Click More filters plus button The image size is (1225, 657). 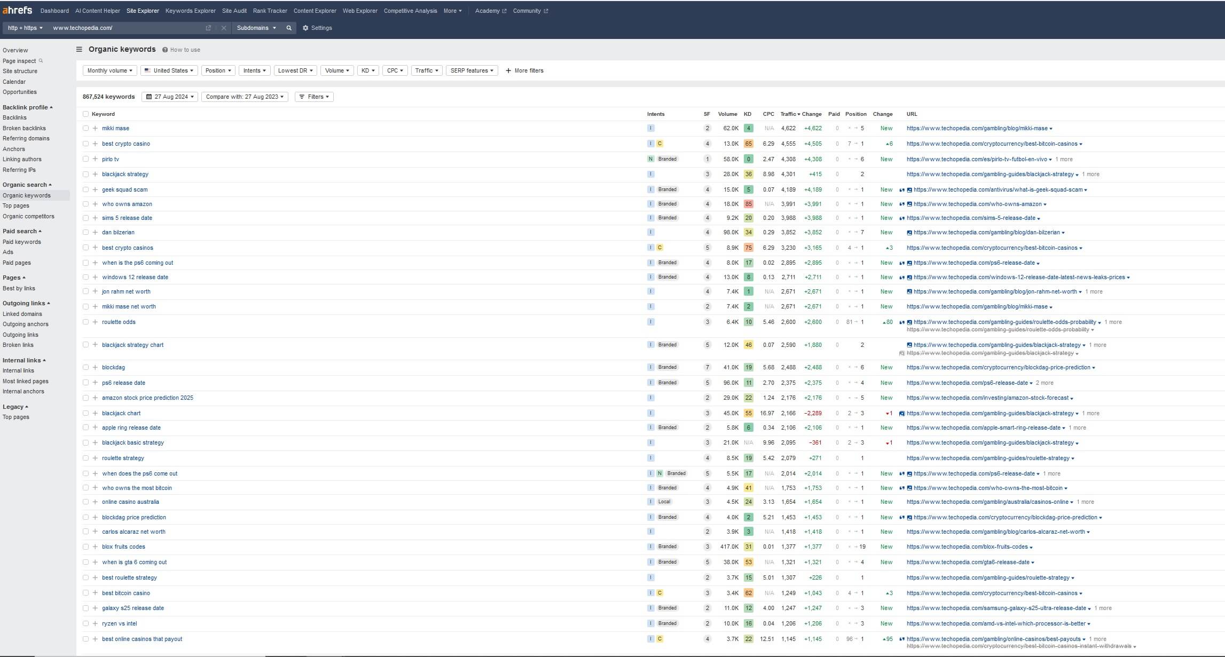pyautogui.click(x=524, y=70)
